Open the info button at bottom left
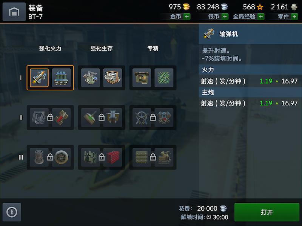The image size is (302, 226). [x=12, y=212]
